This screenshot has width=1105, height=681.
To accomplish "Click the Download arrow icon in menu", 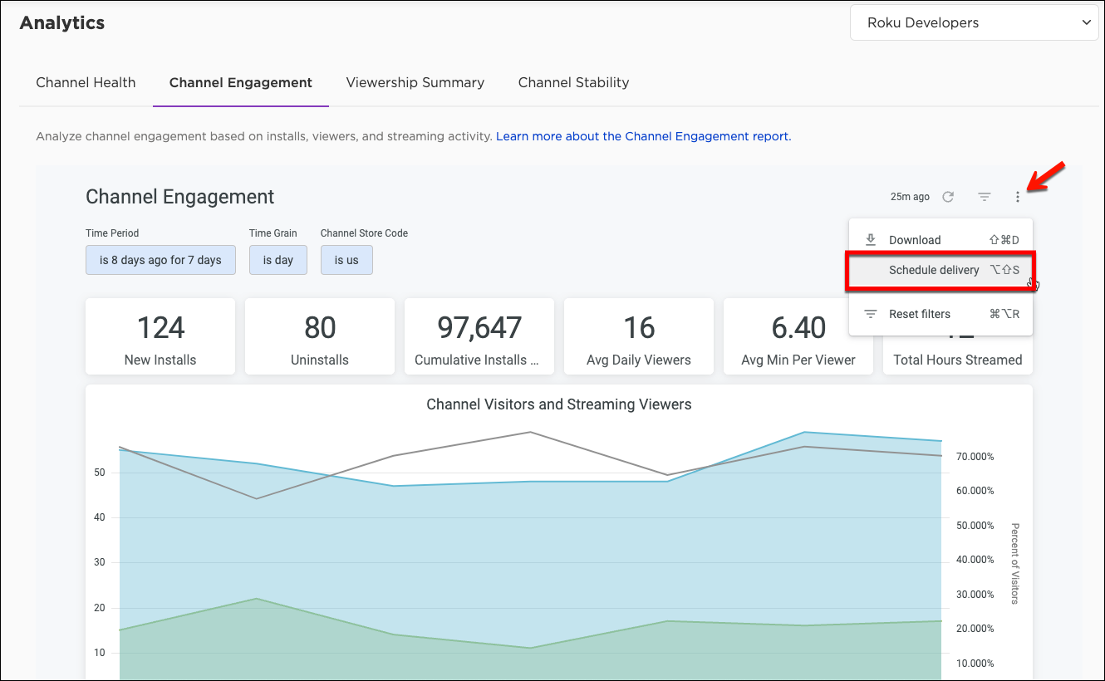I will [871, 240].
